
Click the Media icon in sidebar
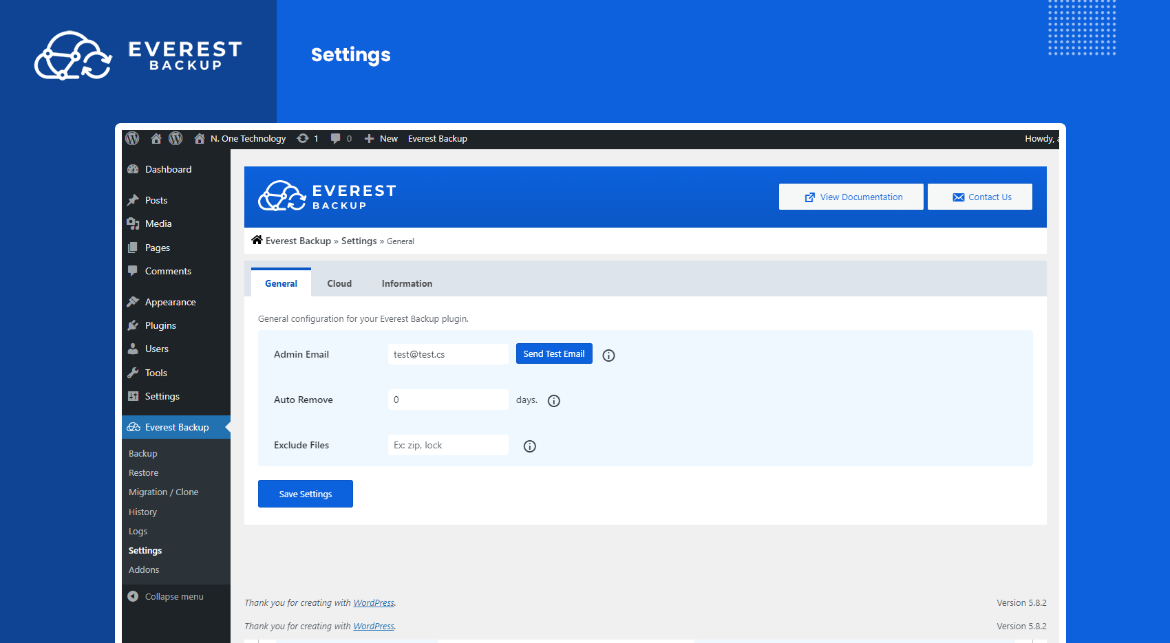point(133,224)
